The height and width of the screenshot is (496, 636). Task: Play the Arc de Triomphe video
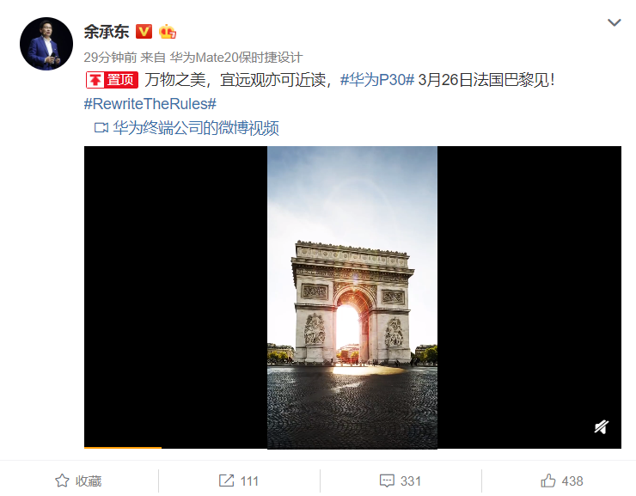[x=352, y=297]
